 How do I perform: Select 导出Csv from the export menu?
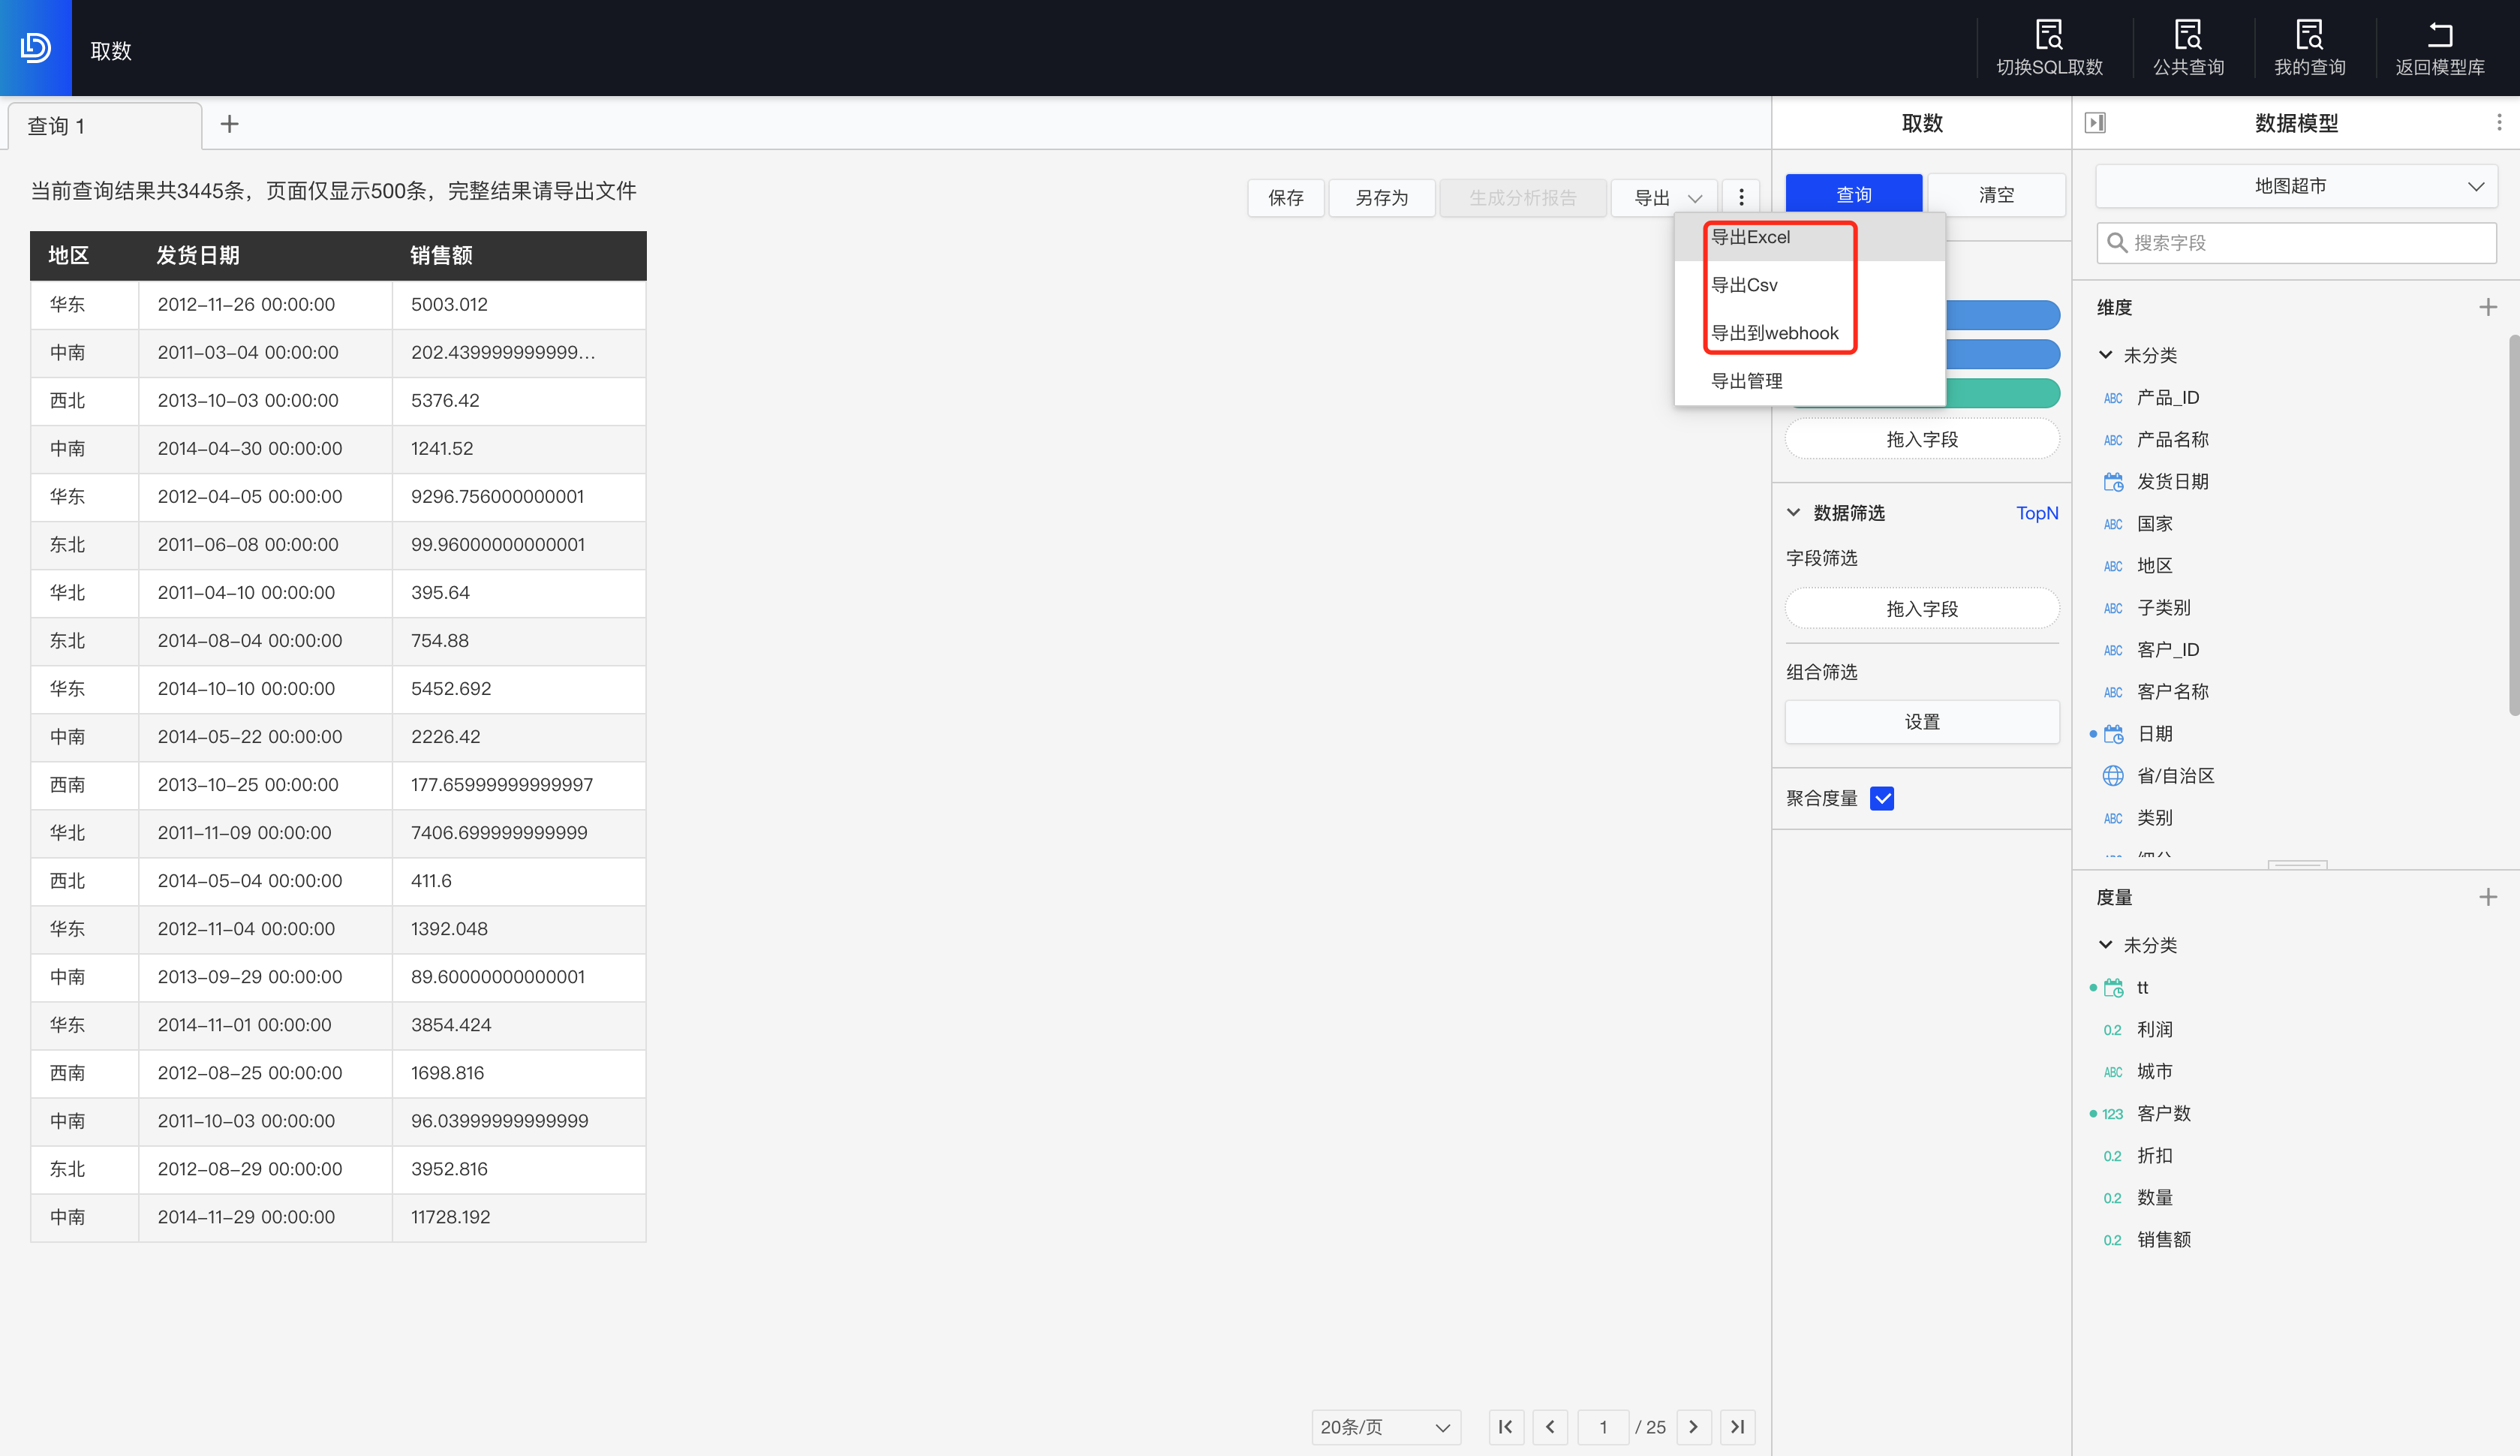(1809, 285)
